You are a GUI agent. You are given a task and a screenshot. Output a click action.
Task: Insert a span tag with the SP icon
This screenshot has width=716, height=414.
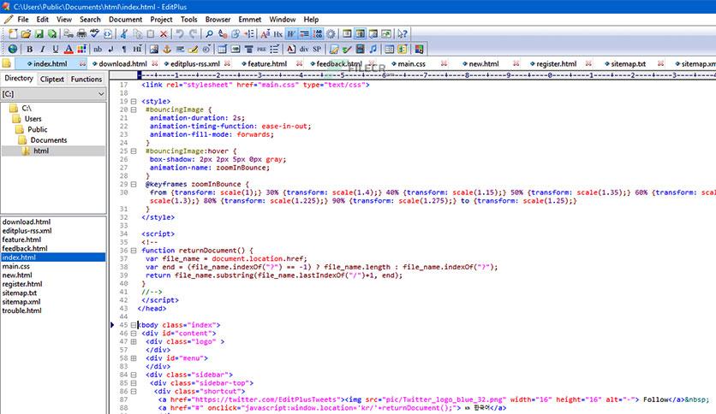click(317, 49)
